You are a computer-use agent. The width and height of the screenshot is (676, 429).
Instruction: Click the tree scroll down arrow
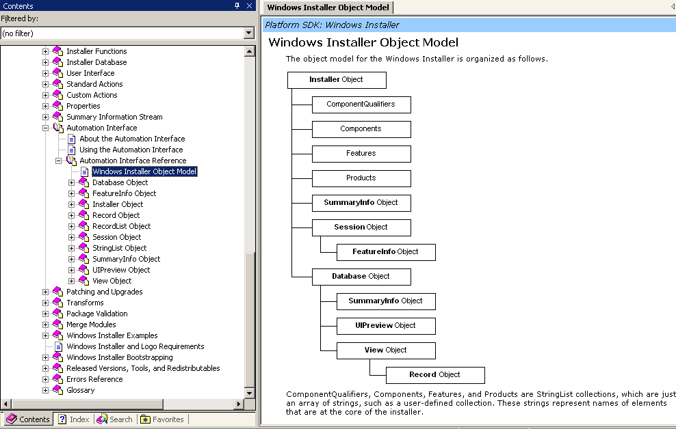(x=249, y=393)
